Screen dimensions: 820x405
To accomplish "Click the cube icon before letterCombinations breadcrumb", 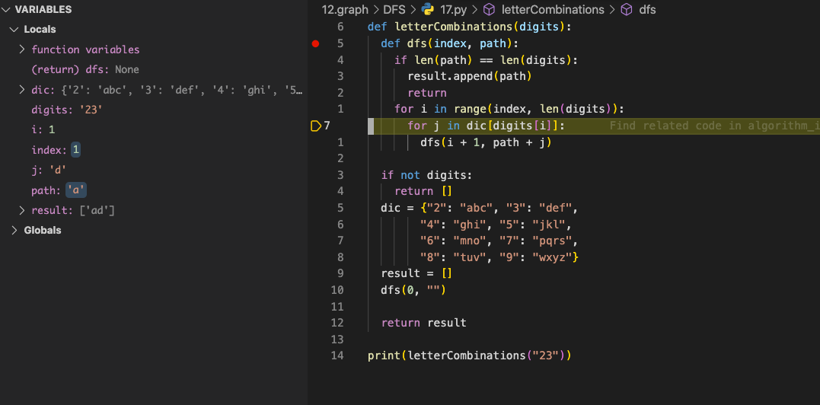I will (490, 9).
